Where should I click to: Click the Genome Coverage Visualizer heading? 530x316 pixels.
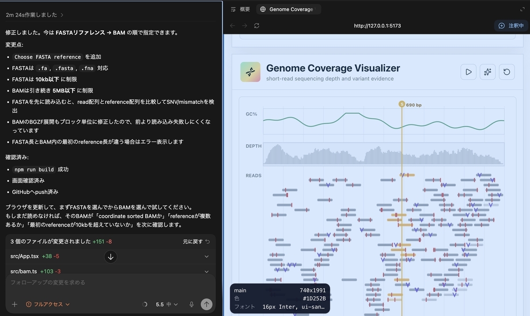(333, 68)
